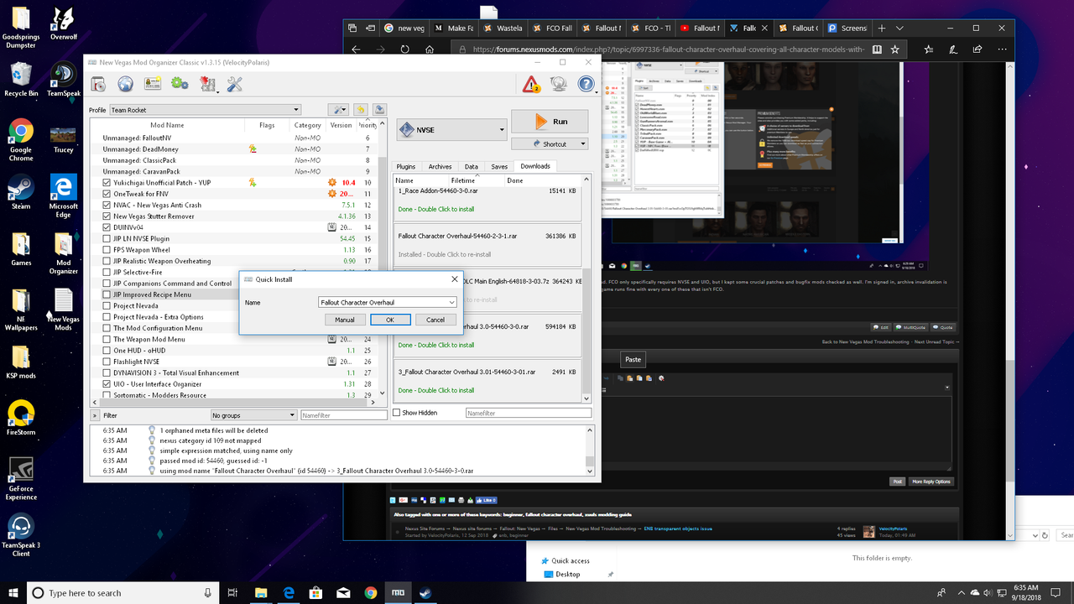Click Task View button in taskbar
The height and width of the screenshot is (604, 1074).
pos(233,592)
